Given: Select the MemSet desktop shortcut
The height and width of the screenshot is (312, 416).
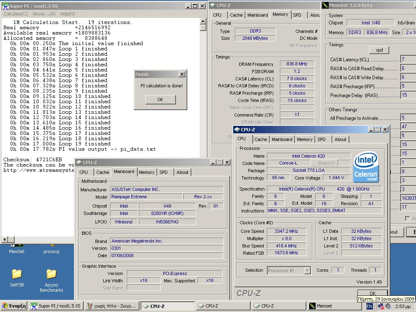Looking at the screenshot, I should click(17, 249).
